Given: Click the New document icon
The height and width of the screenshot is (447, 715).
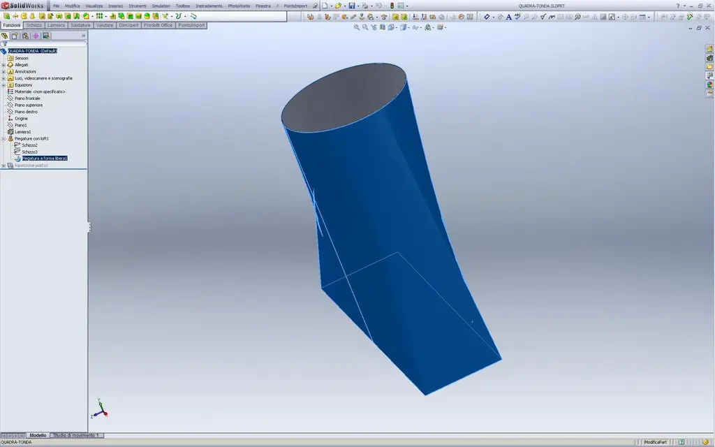Looking at the screenshot, I should click(325, 6).
